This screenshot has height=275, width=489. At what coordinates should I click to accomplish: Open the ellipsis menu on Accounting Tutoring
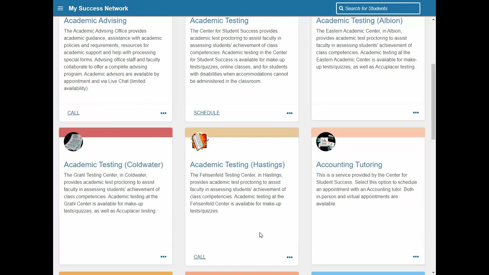click(x=416, y=257)
